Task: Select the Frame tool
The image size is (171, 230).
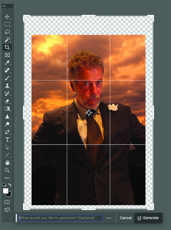Action: (7, 55)
